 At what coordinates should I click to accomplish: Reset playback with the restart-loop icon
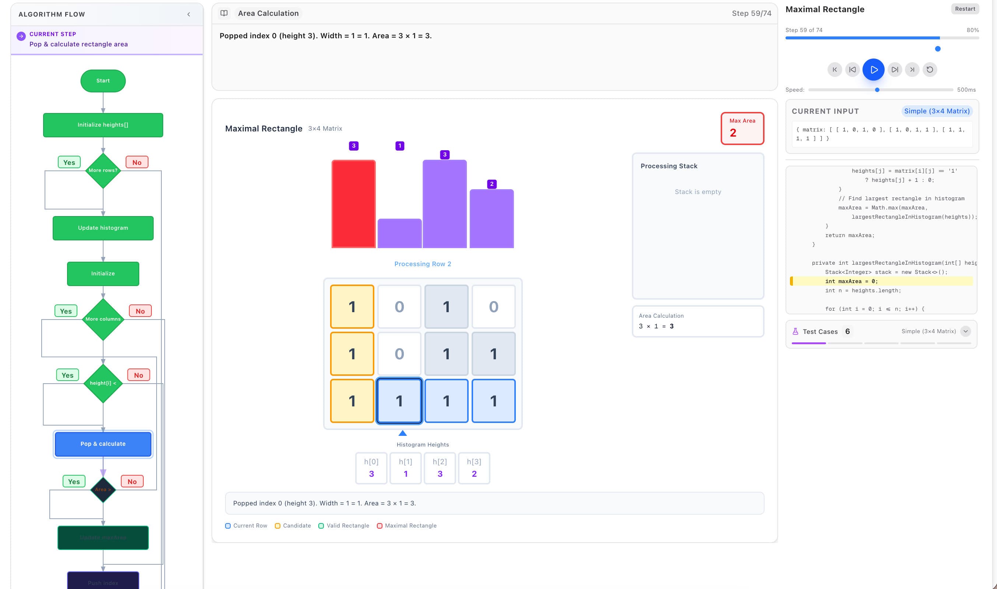[x=930, y=70]
